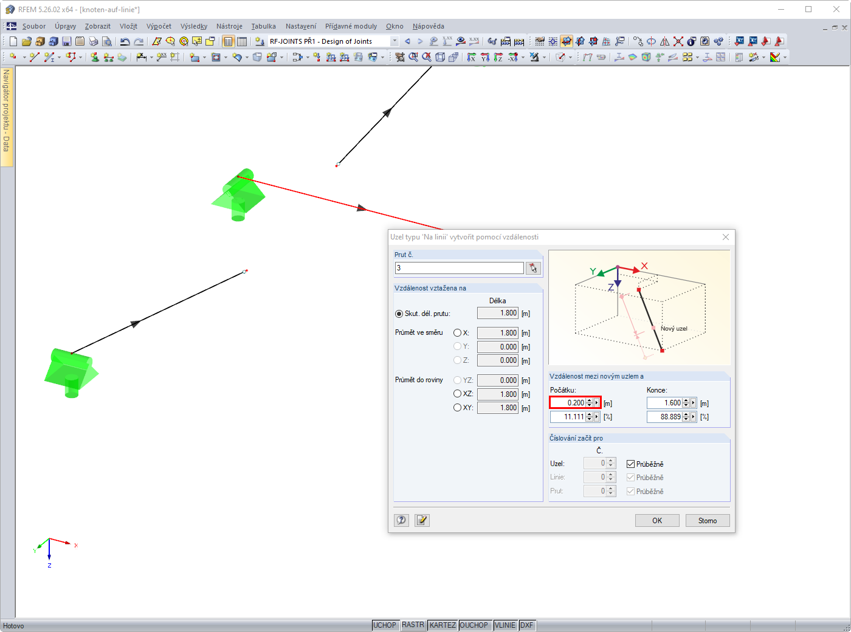Open the Přídavné moduly menu

click(351, 26)
